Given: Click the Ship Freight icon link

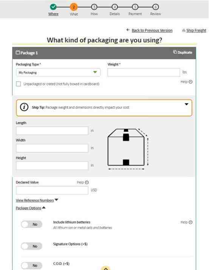Looking at the screenshot, I should 184,31.
